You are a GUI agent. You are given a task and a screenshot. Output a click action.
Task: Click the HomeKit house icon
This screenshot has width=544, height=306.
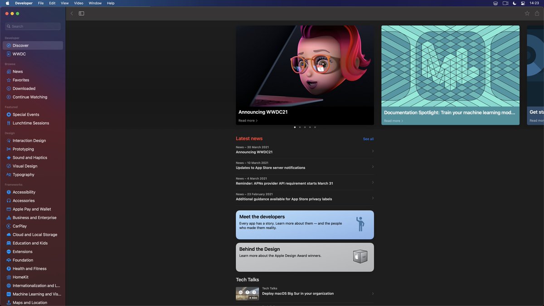point(9,277)
